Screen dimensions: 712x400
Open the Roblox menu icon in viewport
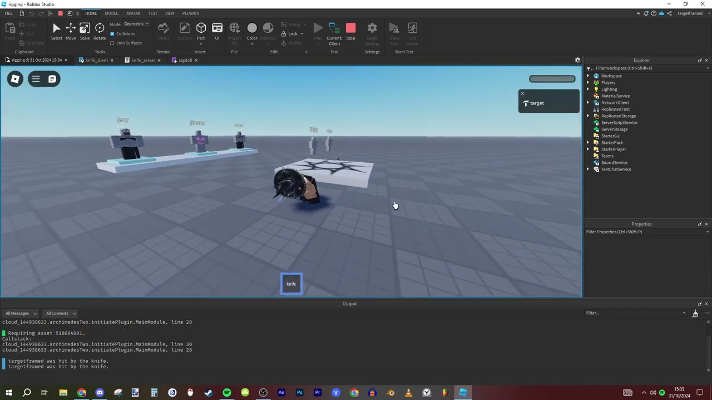tap(15, 79)
